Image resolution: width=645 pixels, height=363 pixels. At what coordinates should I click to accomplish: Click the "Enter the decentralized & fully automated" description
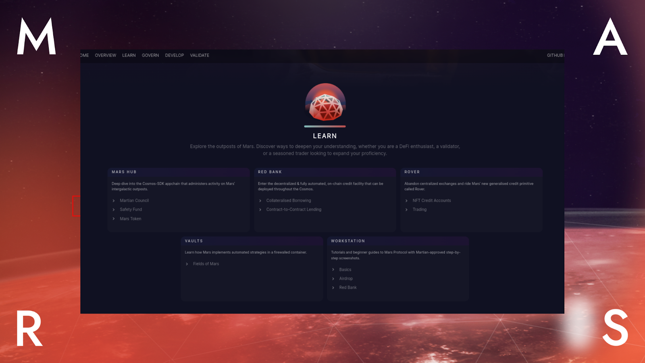(320, 186)
